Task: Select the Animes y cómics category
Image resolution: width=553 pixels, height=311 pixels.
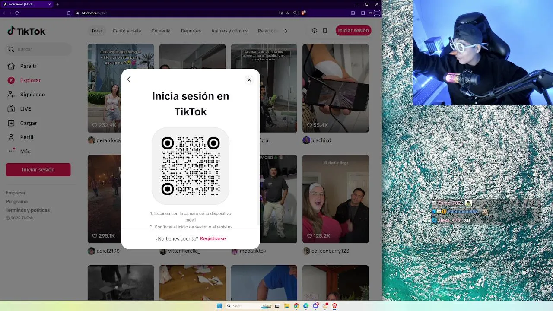Action: point(229,31)
